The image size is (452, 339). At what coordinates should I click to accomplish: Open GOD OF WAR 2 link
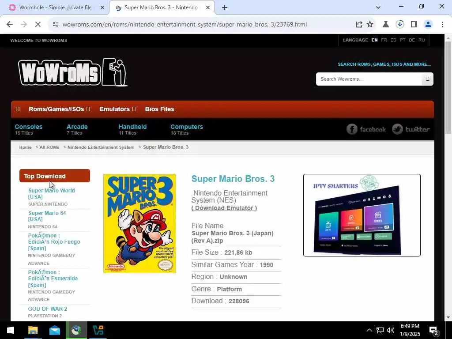48,309
